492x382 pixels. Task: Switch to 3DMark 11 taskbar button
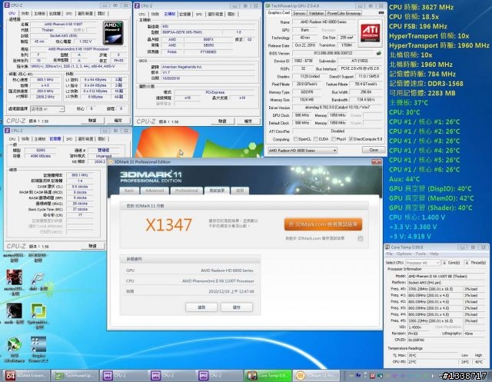click(316, 375)
